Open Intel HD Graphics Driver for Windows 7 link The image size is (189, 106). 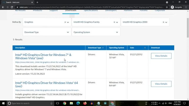(43, 57)
